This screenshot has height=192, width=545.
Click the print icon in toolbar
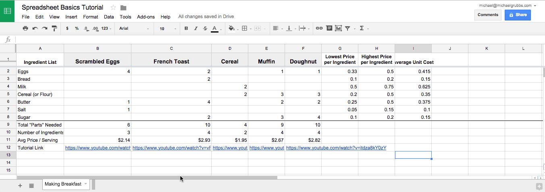tap(25, 29)
